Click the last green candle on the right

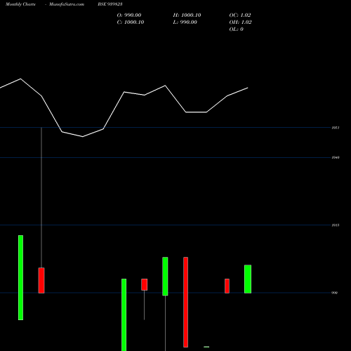point(248,279)
